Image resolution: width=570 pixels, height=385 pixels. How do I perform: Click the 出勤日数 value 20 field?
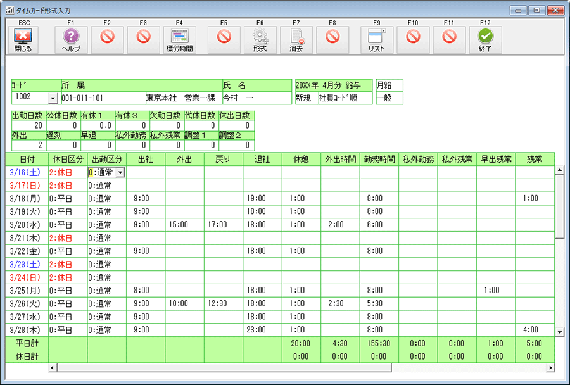coord(28,126)
